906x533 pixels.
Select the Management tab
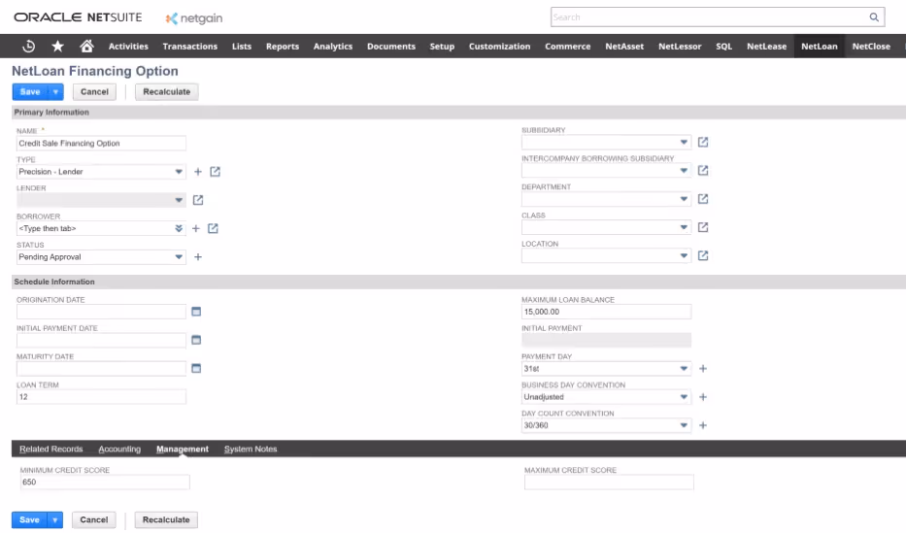click(182, 450)
